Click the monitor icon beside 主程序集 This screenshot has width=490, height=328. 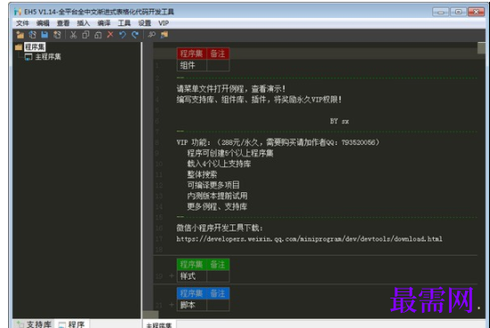pyautogui.click(x=29, y=57)
